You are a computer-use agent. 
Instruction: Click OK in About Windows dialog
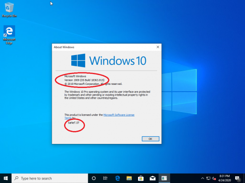(150, 139)
